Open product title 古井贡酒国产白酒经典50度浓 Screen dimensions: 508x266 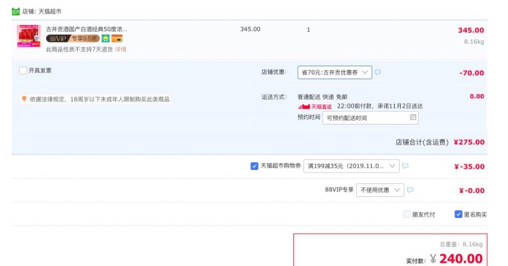[87, 29]
